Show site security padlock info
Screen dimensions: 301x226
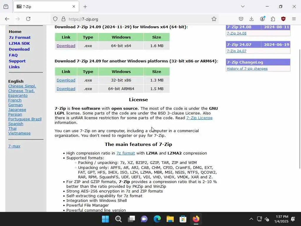click(63, 19)
